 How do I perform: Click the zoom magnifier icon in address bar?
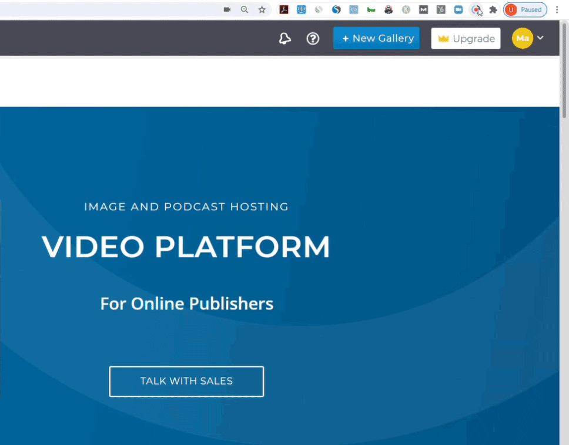click(x=245, y=10)
